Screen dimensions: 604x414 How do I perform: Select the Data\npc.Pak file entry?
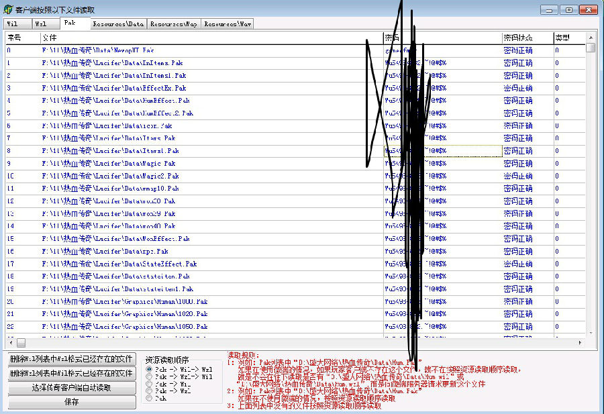(105, 251)
